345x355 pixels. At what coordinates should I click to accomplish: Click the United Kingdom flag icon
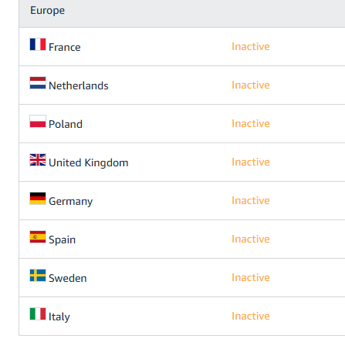pyautogui.click(x=38, y=160)
